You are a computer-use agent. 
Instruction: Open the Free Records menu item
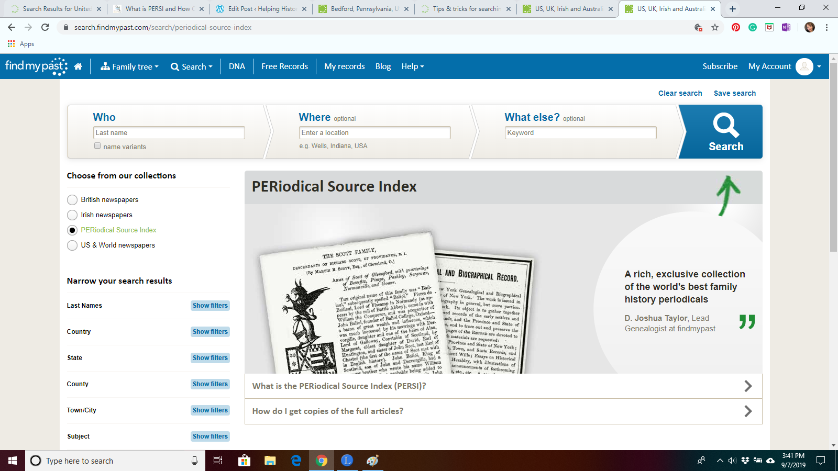[x=284, y=66]
